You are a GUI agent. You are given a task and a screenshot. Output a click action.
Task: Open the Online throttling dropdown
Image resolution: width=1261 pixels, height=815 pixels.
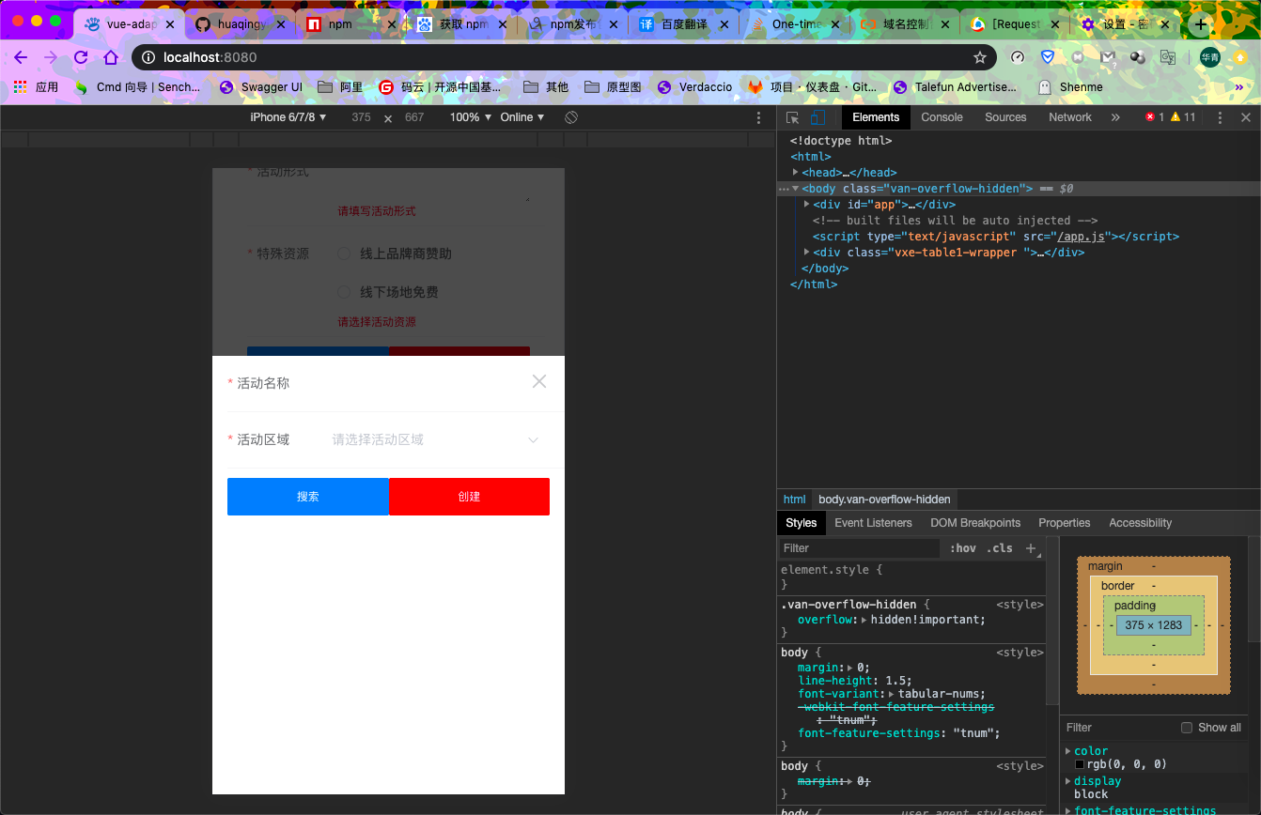(x=522, y=117)
